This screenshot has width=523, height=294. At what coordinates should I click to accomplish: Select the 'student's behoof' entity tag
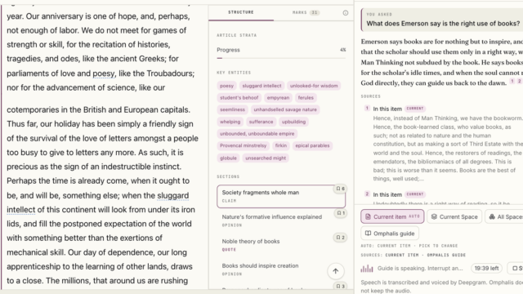[239, 98]
